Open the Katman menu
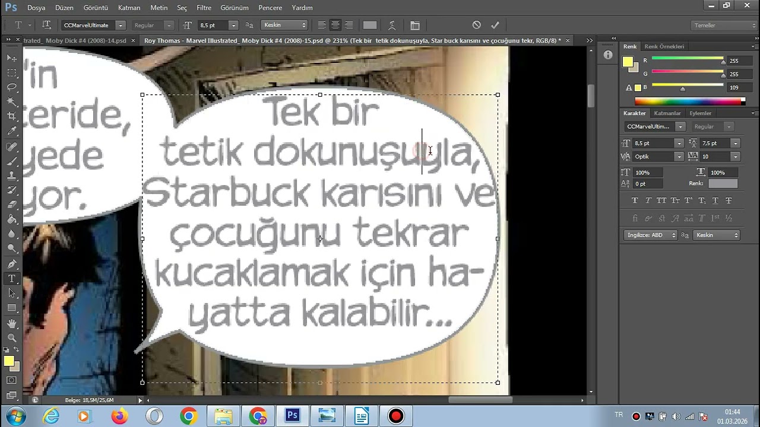The width and height of the screenshot is (760, 427). [x=129, y=8]
